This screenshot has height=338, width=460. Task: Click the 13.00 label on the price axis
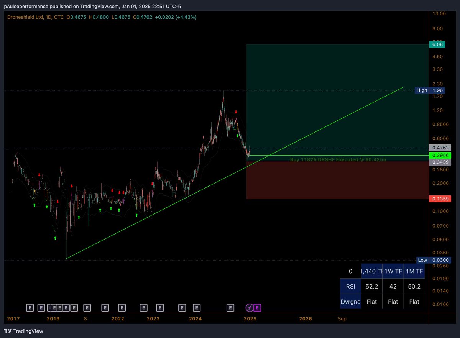[x=439, y=13]
